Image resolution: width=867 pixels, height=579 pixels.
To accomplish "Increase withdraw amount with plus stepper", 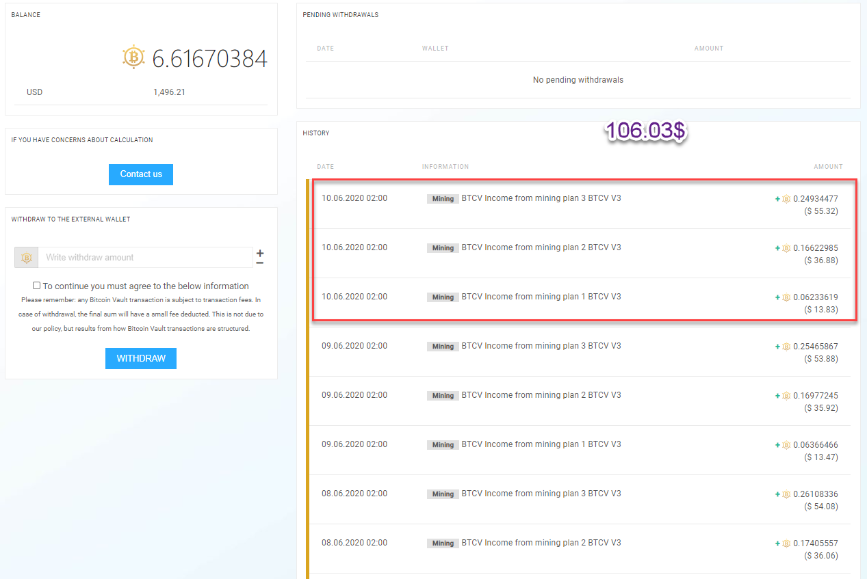I will (x=260, y=253).
